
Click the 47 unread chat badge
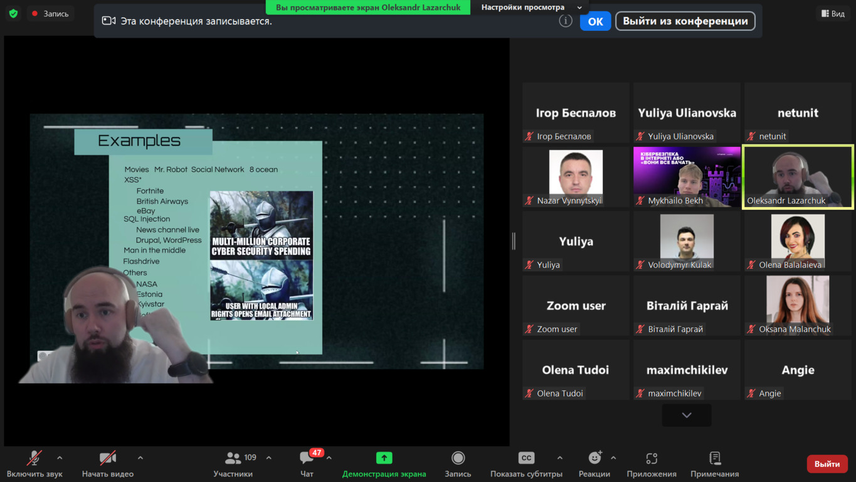point(317,453)
